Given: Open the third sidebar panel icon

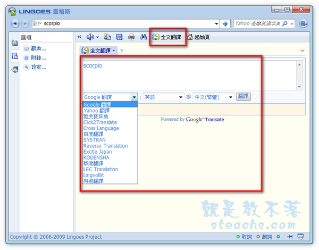Looking at the screenshot, I should (15, 70).
